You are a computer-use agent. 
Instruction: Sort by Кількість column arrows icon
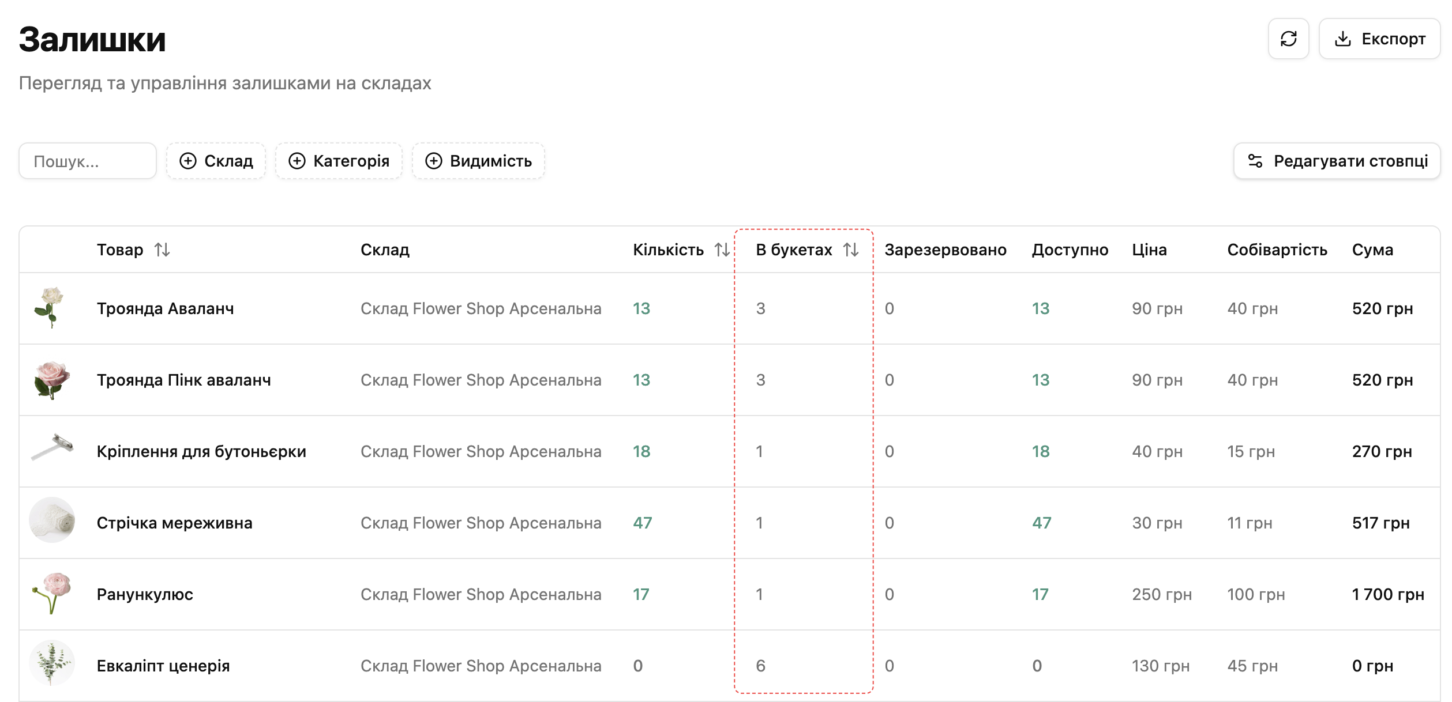click(722, 250)
